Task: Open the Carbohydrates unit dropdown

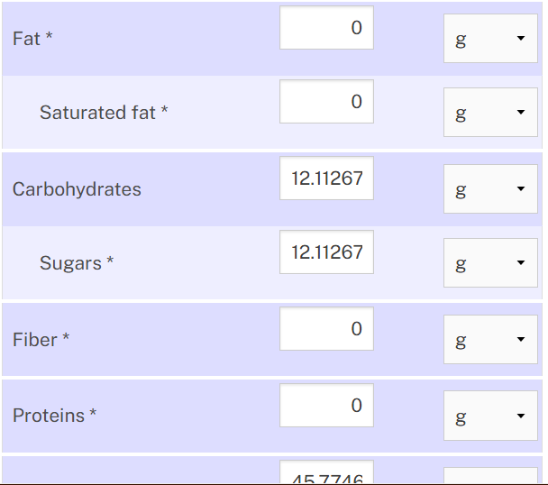Action: click(x=490, y=188)
